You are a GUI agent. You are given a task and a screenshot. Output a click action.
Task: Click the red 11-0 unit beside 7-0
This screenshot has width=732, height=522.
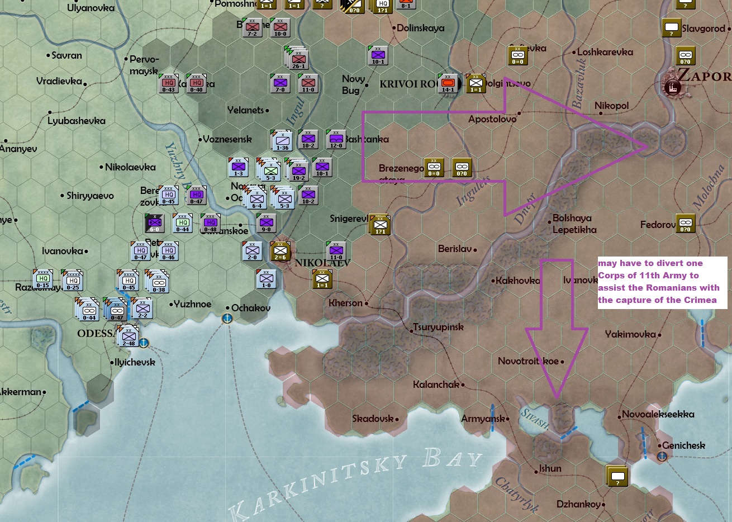coord(308,83)
